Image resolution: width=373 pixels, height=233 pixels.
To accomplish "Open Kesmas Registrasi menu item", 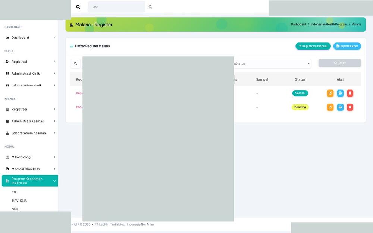I will (30, 109).
